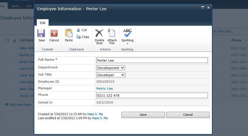Click the bottom Cancel button
Screen dimensions: 248x136
(x=188, y=115)
